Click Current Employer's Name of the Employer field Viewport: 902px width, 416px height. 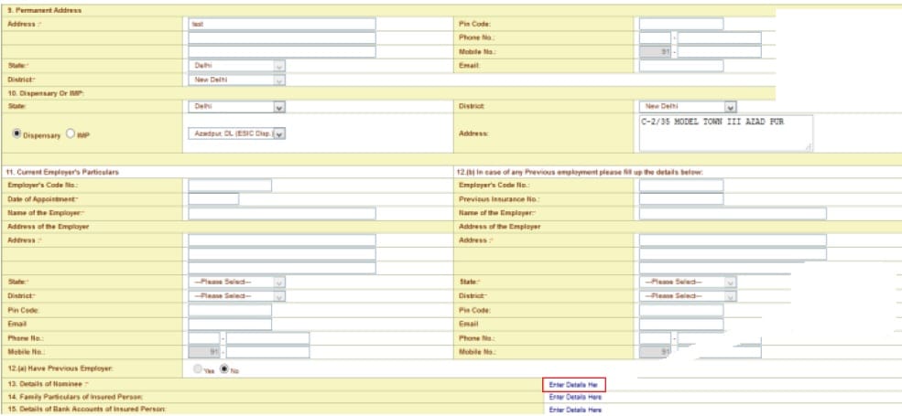click(281, 213)
